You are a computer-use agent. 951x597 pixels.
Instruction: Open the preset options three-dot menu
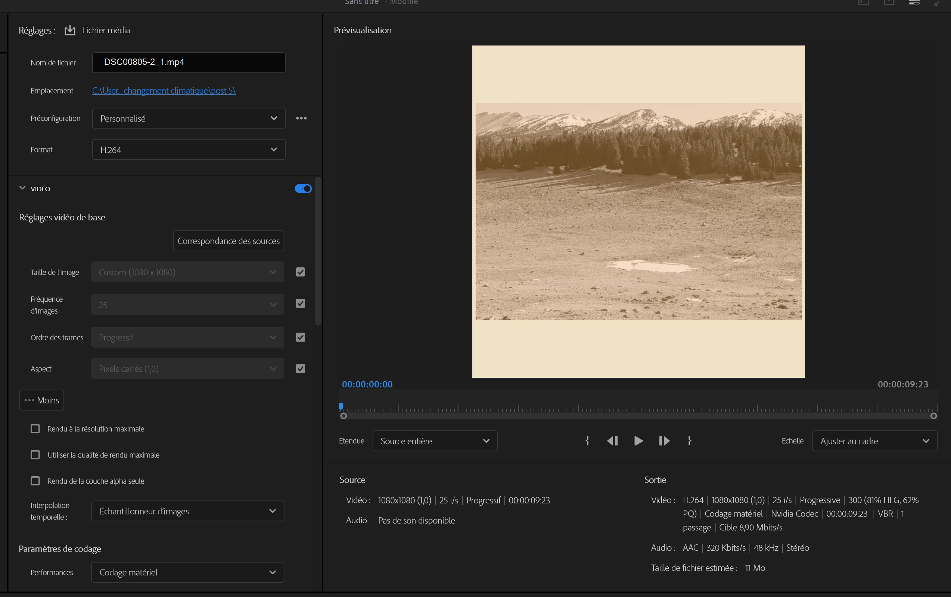click(x=301, y=118)
